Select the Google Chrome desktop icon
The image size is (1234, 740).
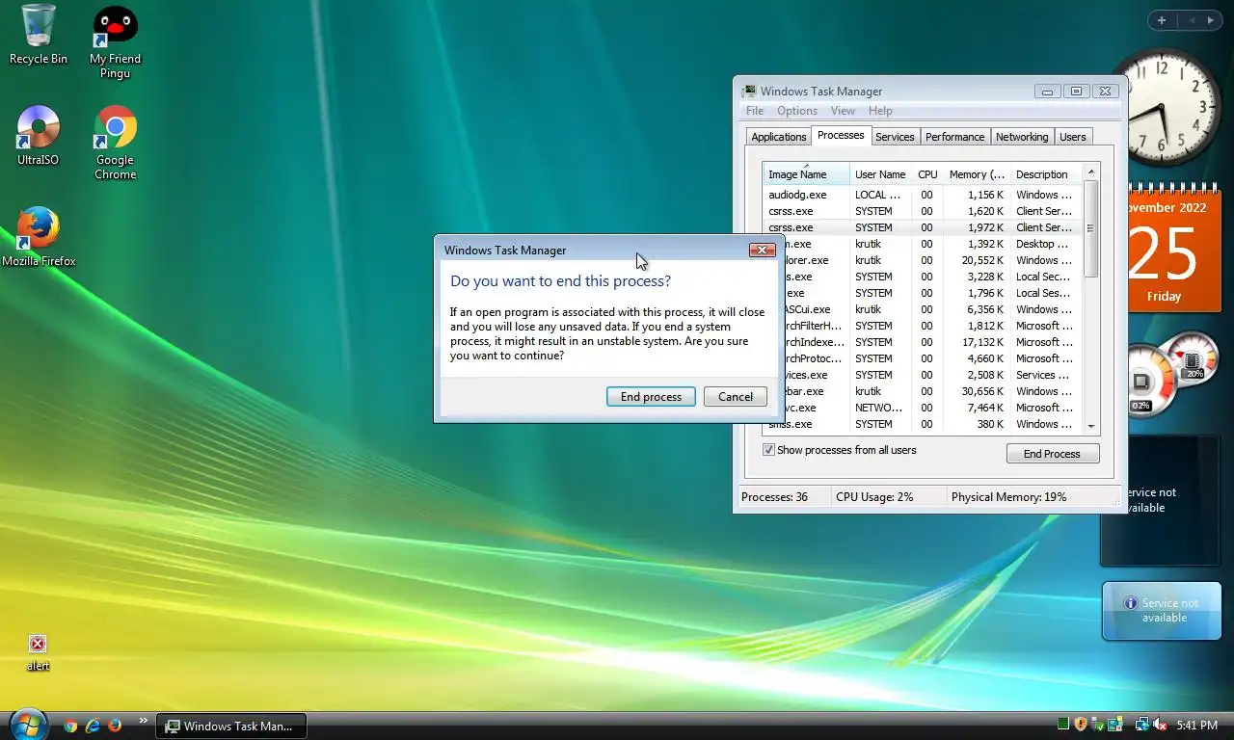116,143
